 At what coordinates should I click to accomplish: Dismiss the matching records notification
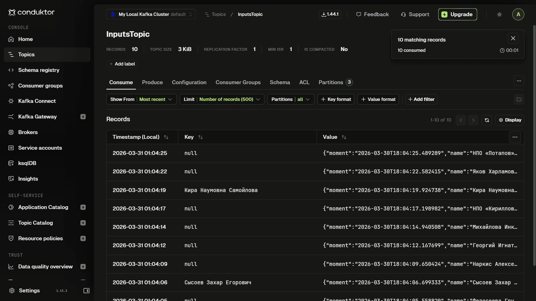pyautogui.click(x=513, y=38)
